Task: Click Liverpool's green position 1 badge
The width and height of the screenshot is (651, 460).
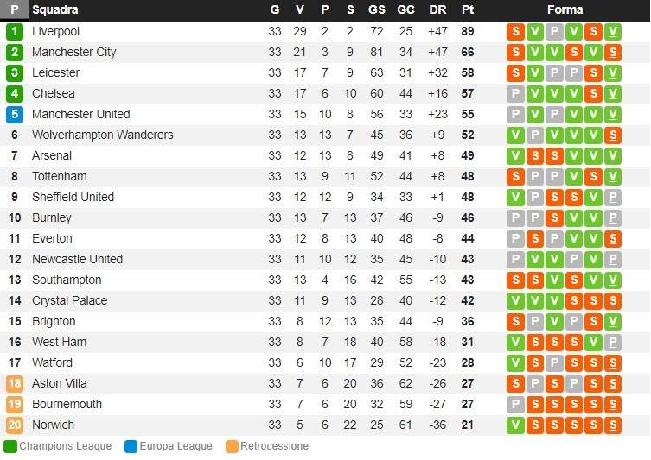Action: (15, 31)
